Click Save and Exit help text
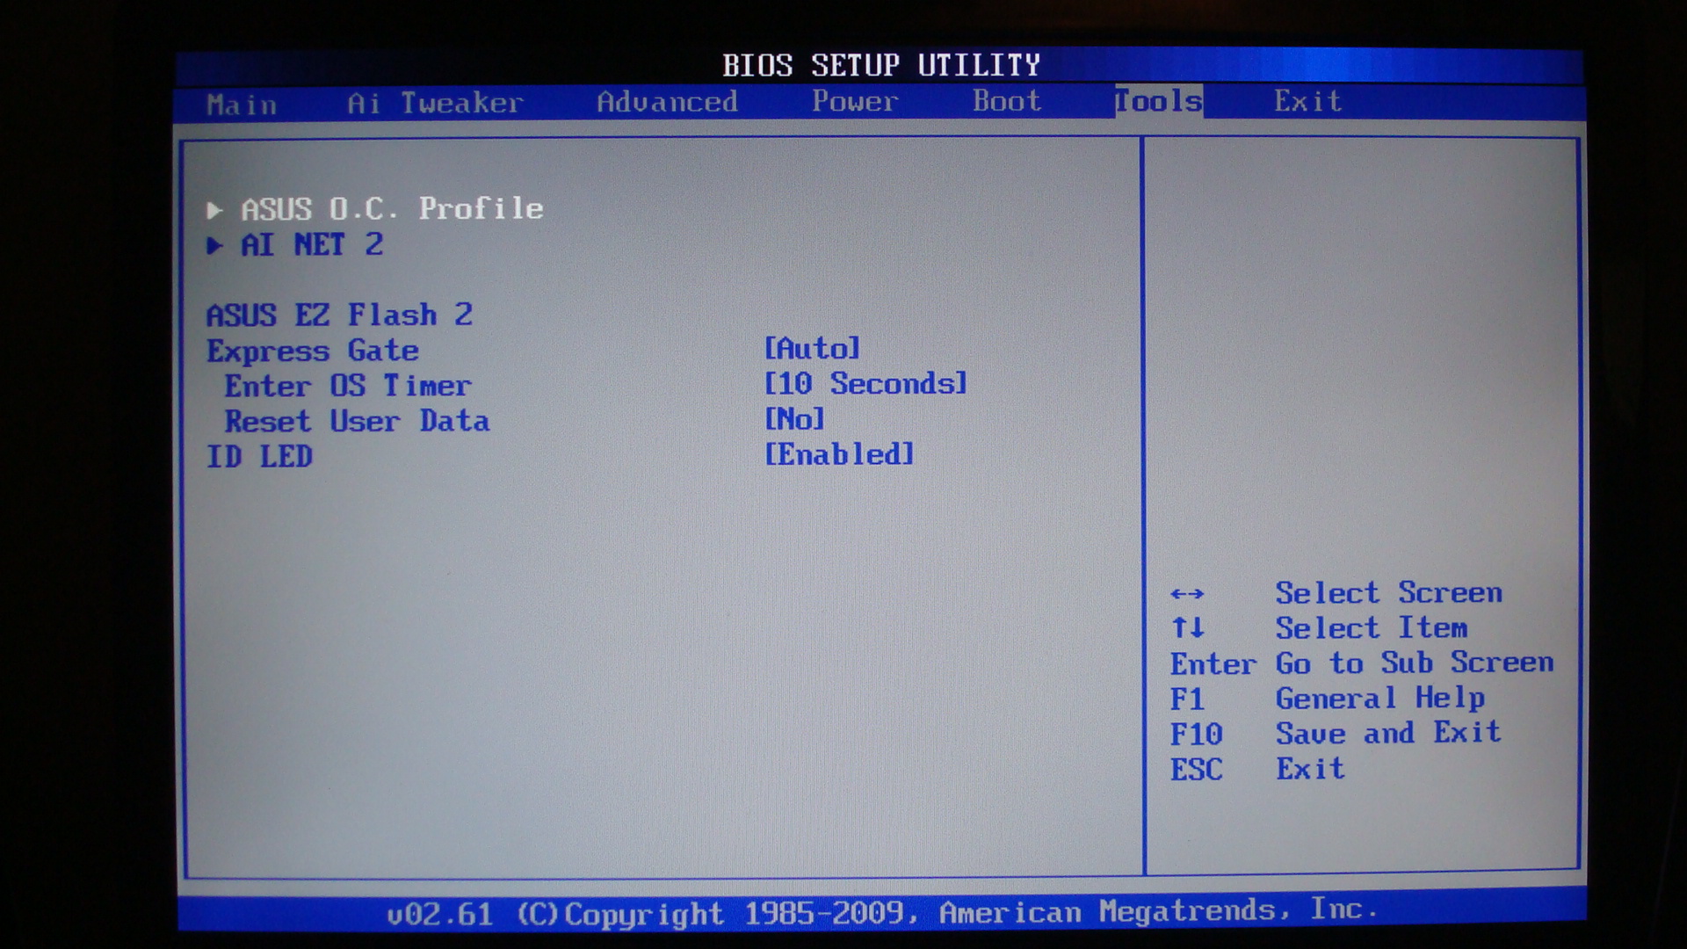This screenshot has width=1687, height=949. pos(1388,732)
